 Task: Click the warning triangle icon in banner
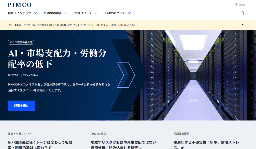tap(10, 25)
